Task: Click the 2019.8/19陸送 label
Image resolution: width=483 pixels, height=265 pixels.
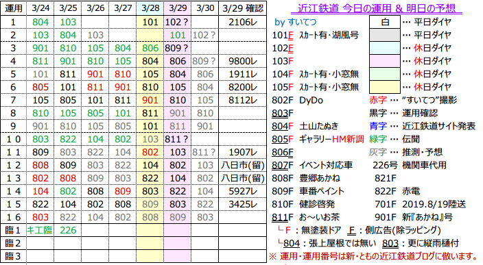Action: tap(434, 204)
